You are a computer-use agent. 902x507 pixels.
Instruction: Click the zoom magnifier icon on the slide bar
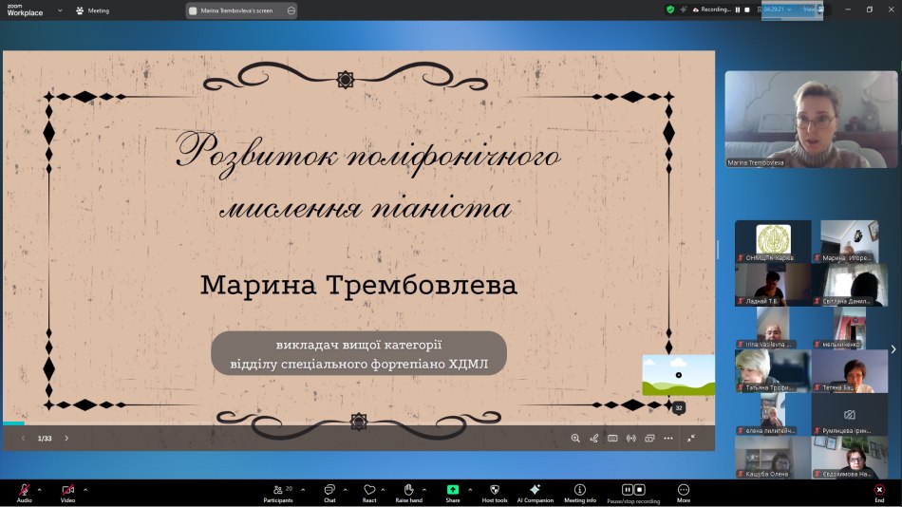(575, 439)
